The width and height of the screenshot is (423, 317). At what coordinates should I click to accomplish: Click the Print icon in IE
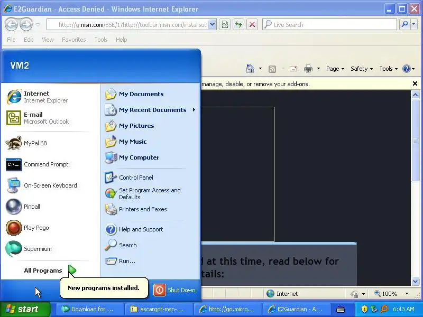tap(308, 69)
